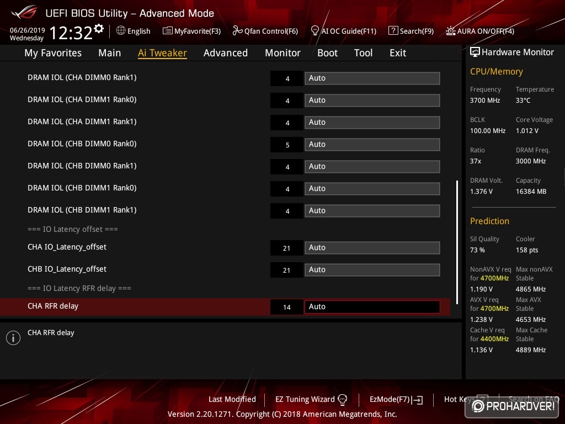The image size is (565, 424).
Task: Select CHB IO_Latency_offset row label
Action: coord(67,269)
